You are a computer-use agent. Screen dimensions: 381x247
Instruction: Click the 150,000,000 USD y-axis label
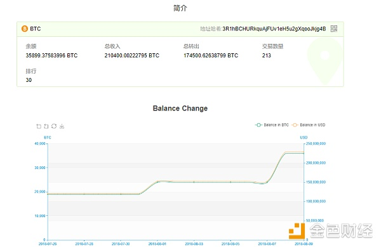tap(316, 182)
